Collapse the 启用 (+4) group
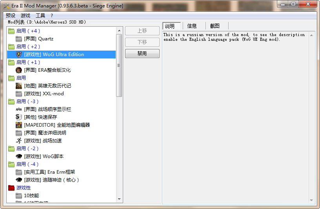The width and height of the screenshot is (320, 209). click(x=11, y=31)
